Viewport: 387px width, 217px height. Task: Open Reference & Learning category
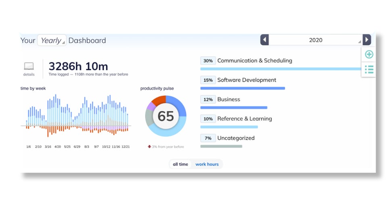244,119
